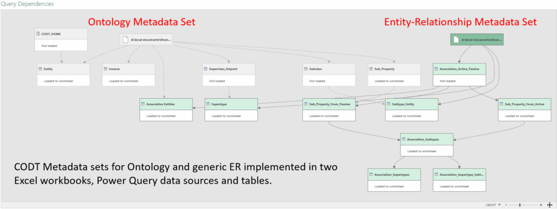Viewport: 557px width, 209px height.
Task: Click the white file source path text
Action: (151, 40)
